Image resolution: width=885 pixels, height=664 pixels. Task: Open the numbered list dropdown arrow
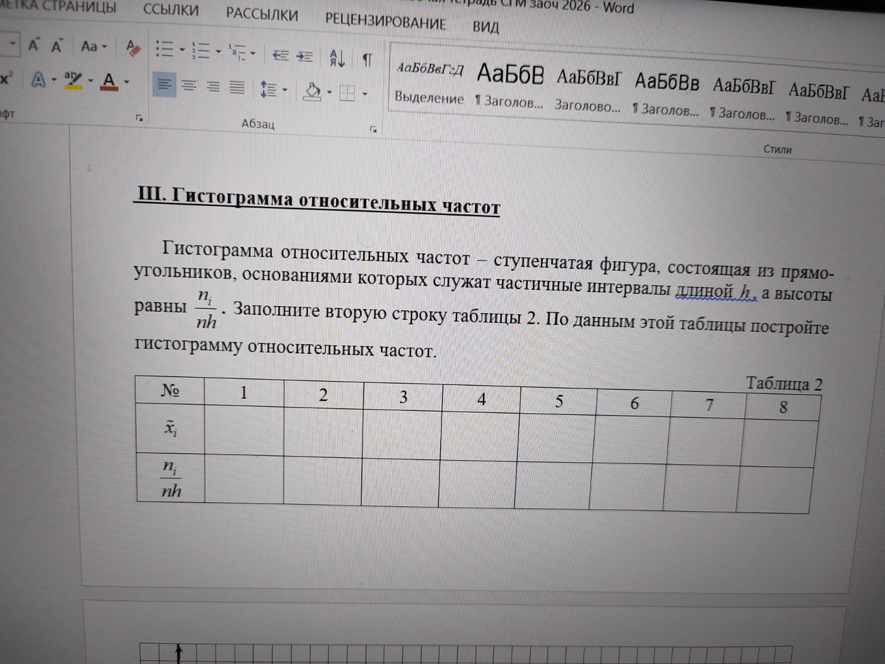click(218, 52)
